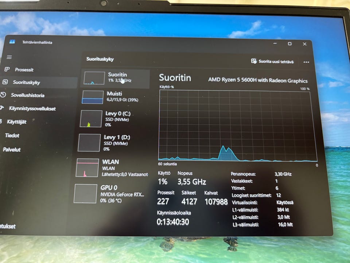Click the Prosessit count 227
This screenshot has height=263, width=350.
point(163,202)
